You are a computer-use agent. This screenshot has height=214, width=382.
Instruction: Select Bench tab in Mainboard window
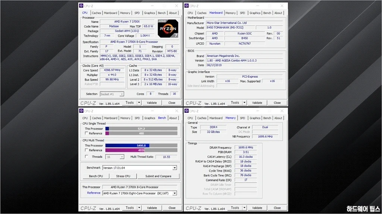coord(267,13)
